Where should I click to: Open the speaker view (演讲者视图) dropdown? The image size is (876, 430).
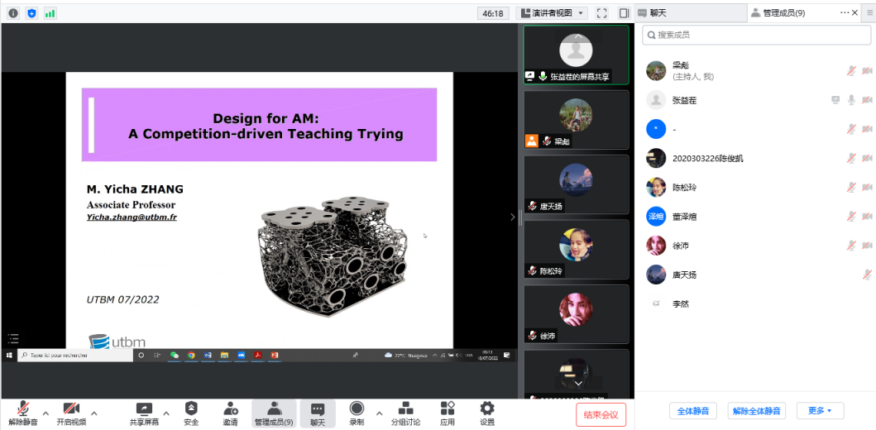coord(552,13)
